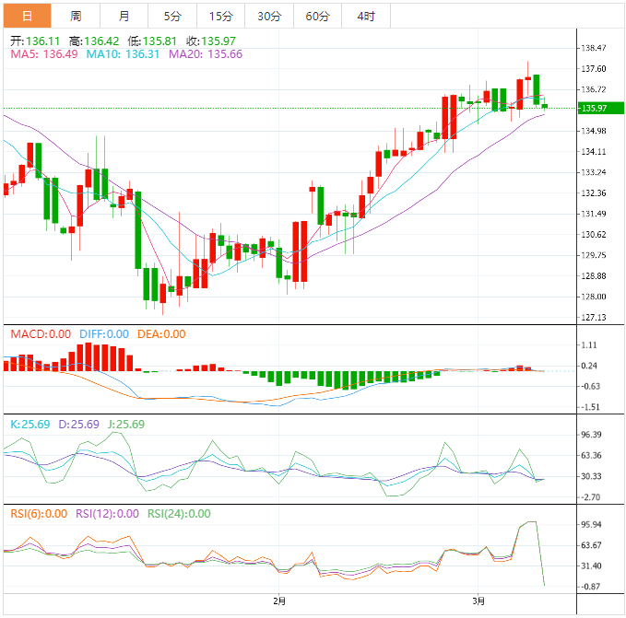Image resolution: width=626 pixels, height=618 pixels.
Task: Open the 30分 timeframe tab
Action: [269, 16]
